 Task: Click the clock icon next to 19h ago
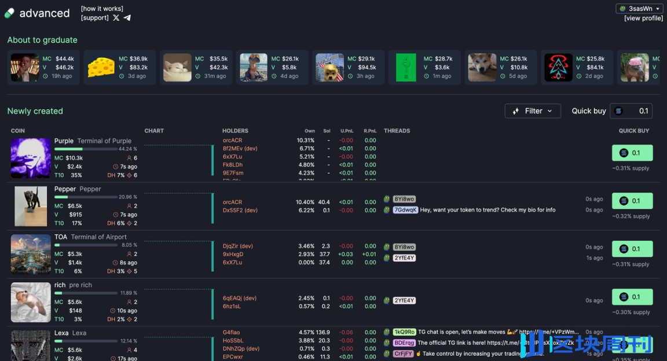coord(46,76)
